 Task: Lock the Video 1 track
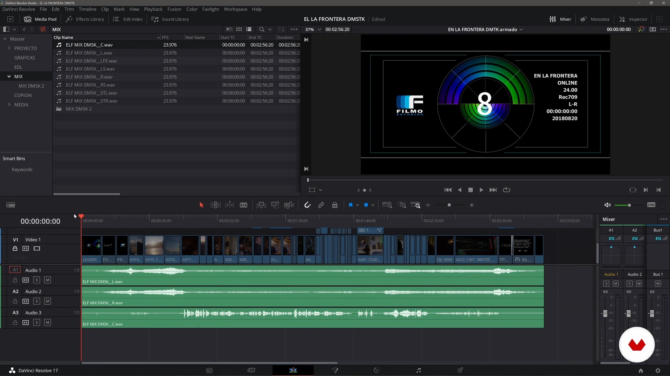[x=15, y=248]
